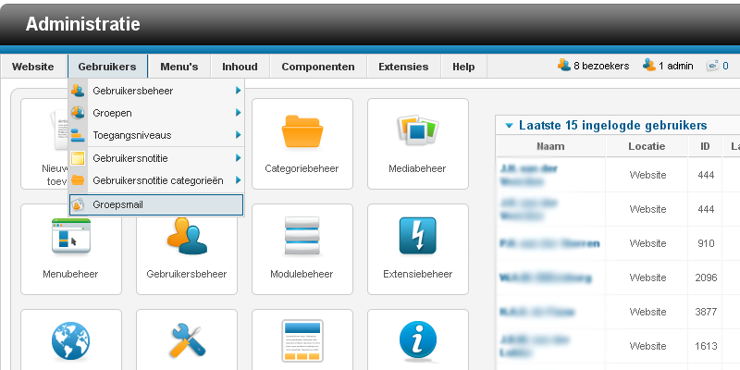
Task: Open the Gebruikers menu
Action: [107, 67]
